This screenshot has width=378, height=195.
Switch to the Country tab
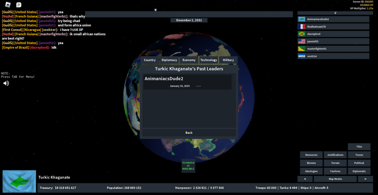coord(150,60)
